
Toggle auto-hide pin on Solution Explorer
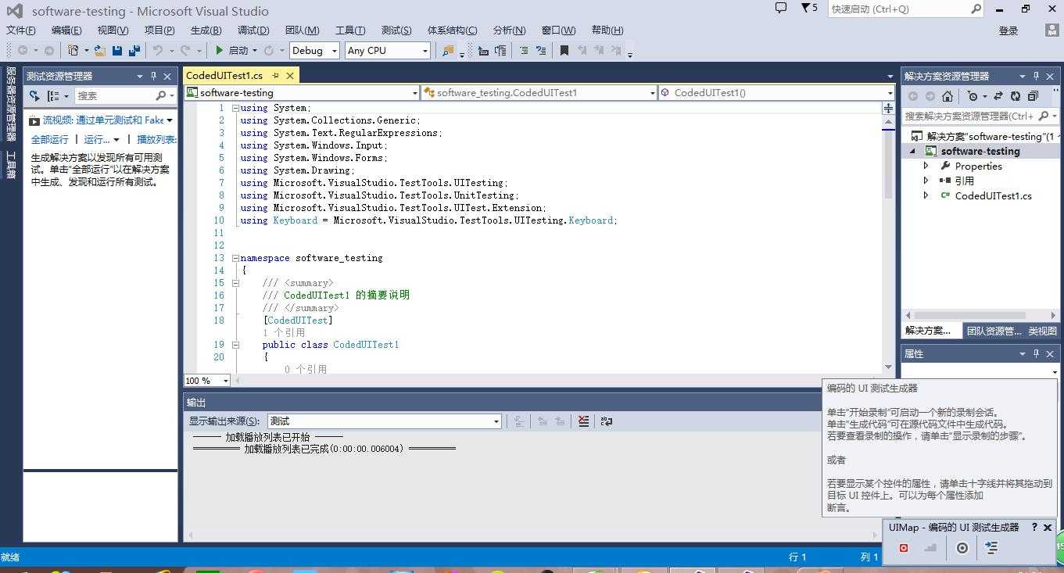(x=1037, y=76)
